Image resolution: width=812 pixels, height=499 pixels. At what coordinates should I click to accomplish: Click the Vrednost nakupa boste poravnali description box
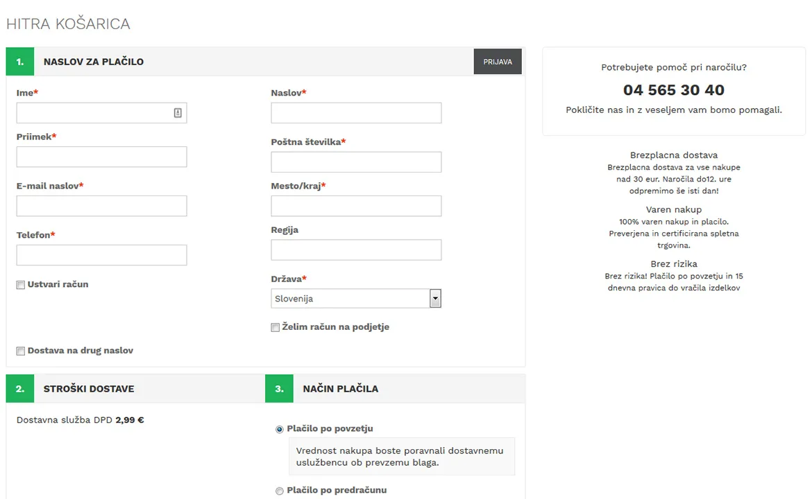(x=402, y=457)
